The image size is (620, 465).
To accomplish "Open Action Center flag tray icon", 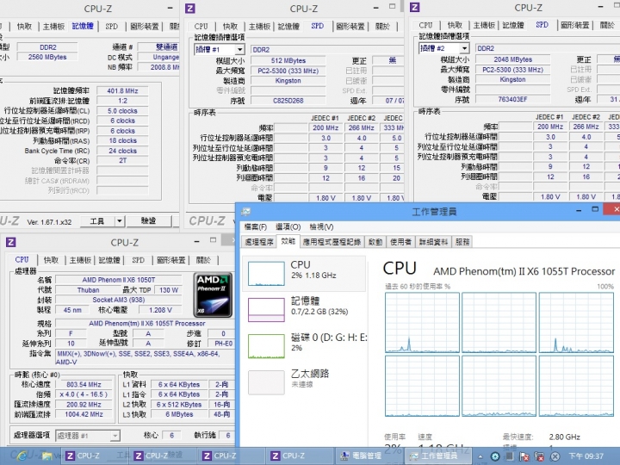I will [524, 456].
